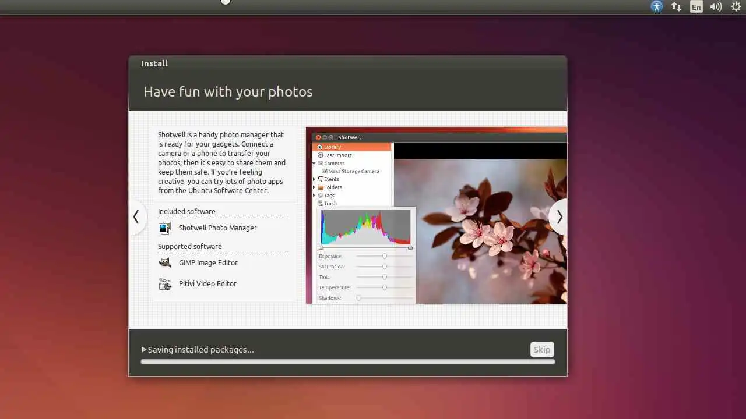Screen dimensions: 746x419
Task: Click the Tint slider handle
Action: (384, 277)
